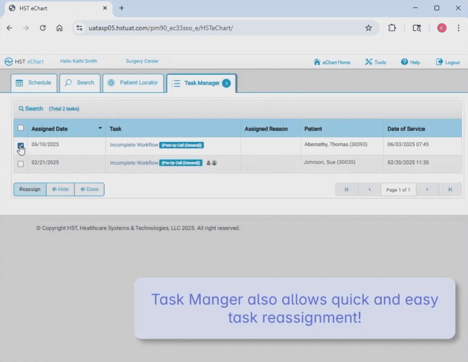Select the header checkbox to select all tasks
This screenshot has width=468, height=362.
click(20, 128)
